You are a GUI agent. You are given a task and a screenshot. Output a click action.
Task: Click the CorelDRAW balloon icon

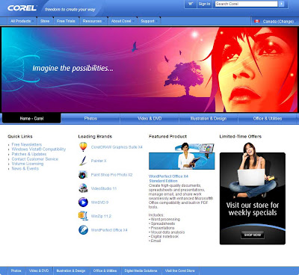tap(83, 146)
